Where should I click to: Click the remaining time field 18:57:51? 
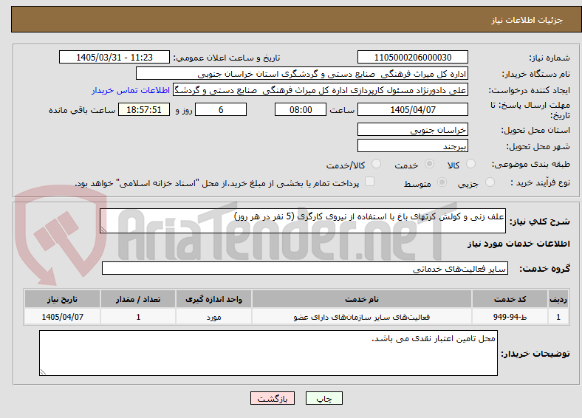click(x=144, y=109)
